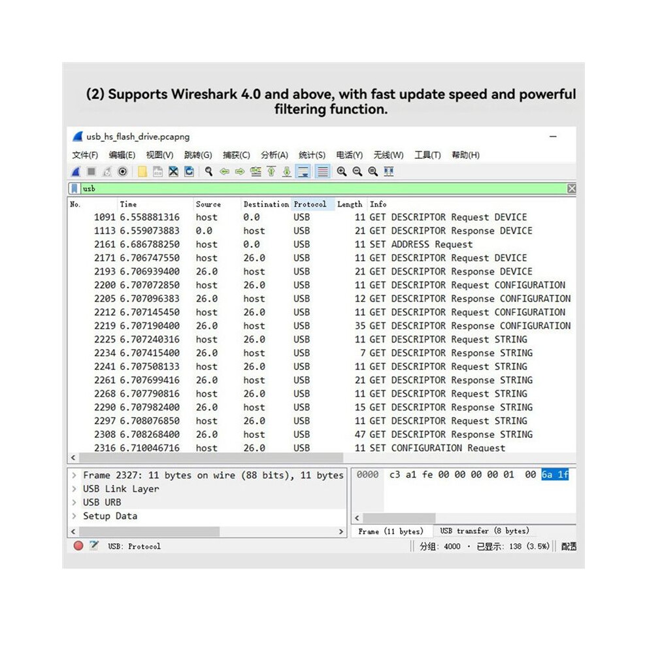Screen dimensions: 647x647
Task: Click the Reset zoom to normal size icon
Action: pos(373,172)
